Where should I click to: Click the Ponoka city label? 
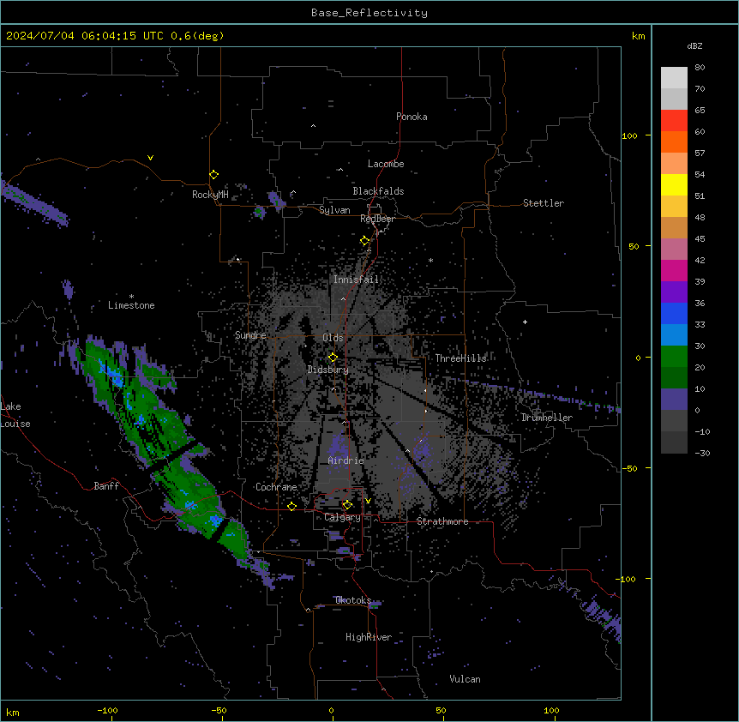pyautogui.click(x=412, y=117)
